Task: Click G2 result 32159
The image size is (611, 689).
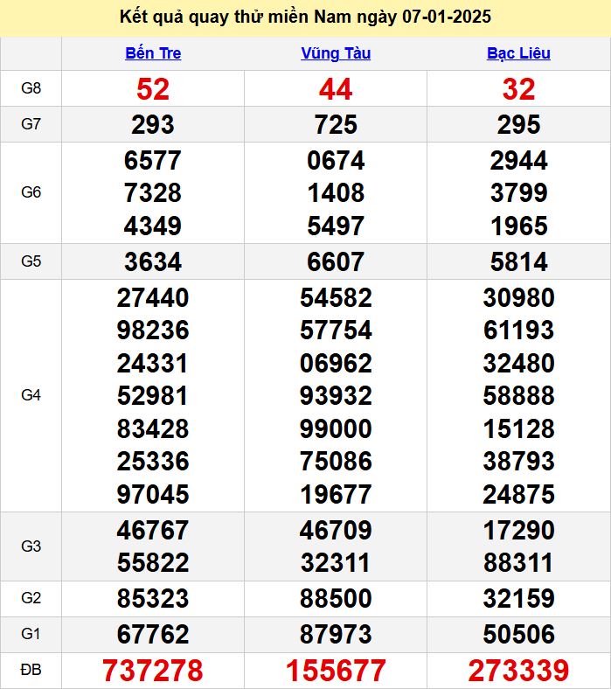Action: click(518, 599)
